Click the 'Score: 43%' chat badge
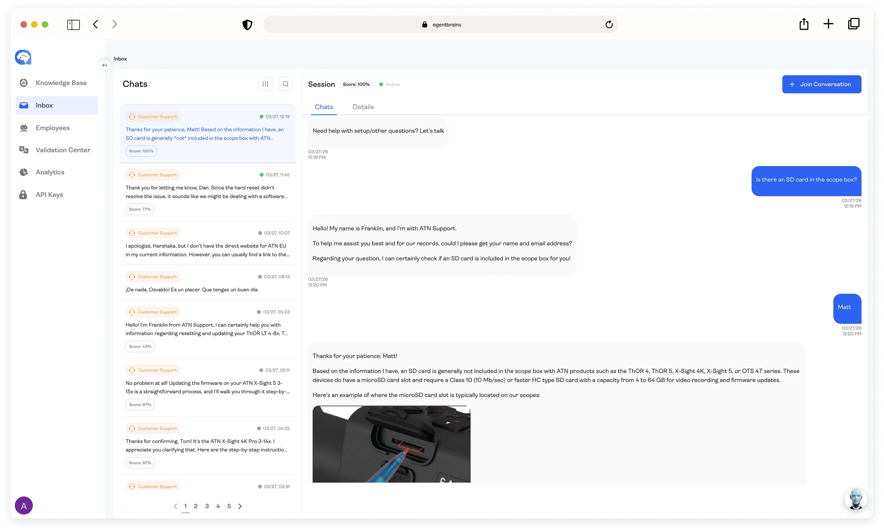 click(140, 347)
